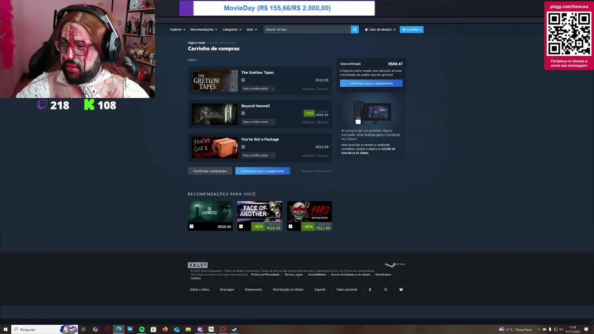
Task: Expand the Categorias menu
Action: 232,29
